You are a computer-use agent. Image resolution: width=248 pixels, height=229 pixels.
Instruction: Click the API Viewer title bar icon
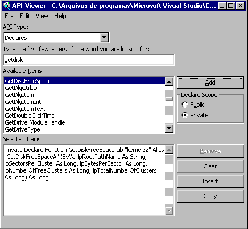point(6,6)
